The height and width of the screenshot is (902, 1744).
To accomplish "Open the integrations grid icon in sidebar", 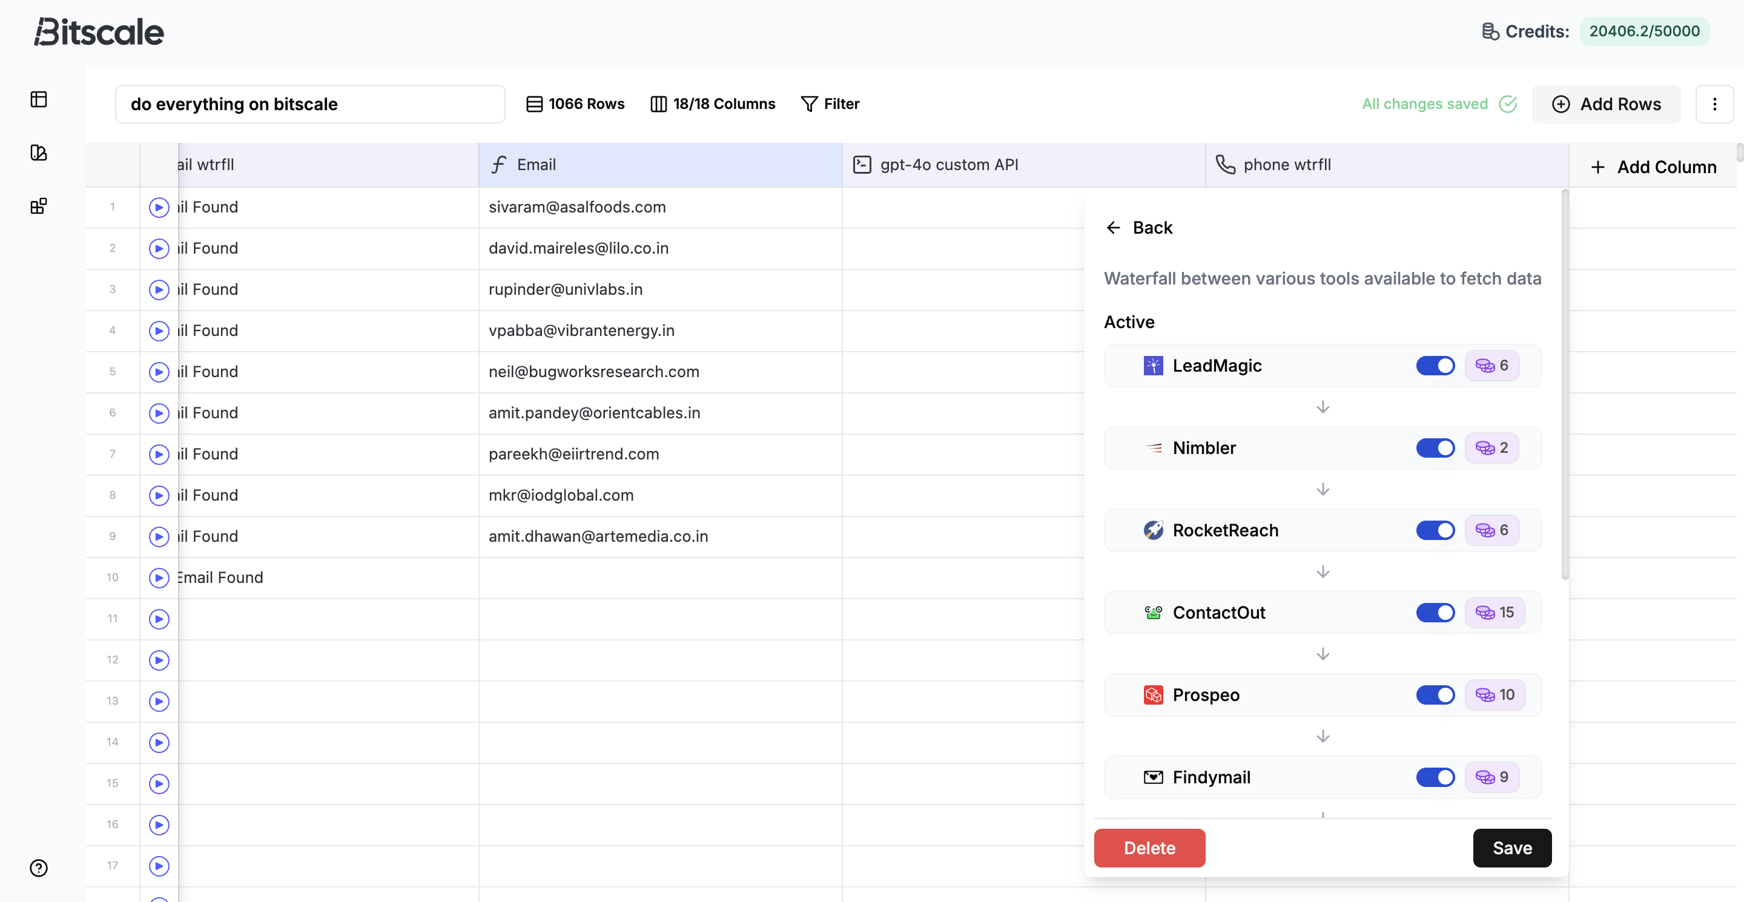I will pyautogui.click(x=39, y=206).
